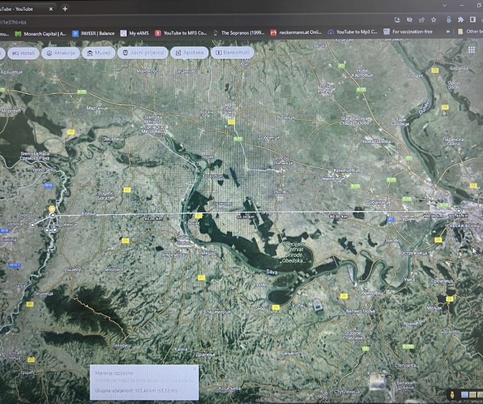
Task: Close the YouTube browser tab
Action: 50,9
